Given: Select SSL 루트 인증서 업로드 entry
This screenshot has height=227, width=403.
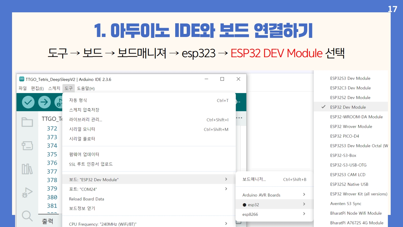Looking at the screenshot, I should point(149,164).
